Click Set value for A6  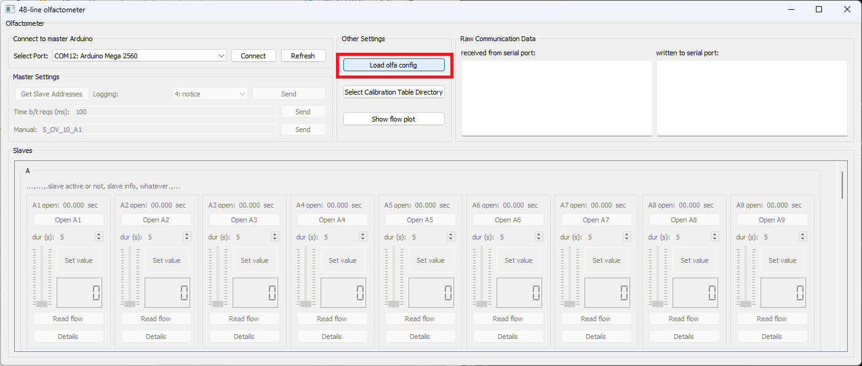[x=519, y=260]
